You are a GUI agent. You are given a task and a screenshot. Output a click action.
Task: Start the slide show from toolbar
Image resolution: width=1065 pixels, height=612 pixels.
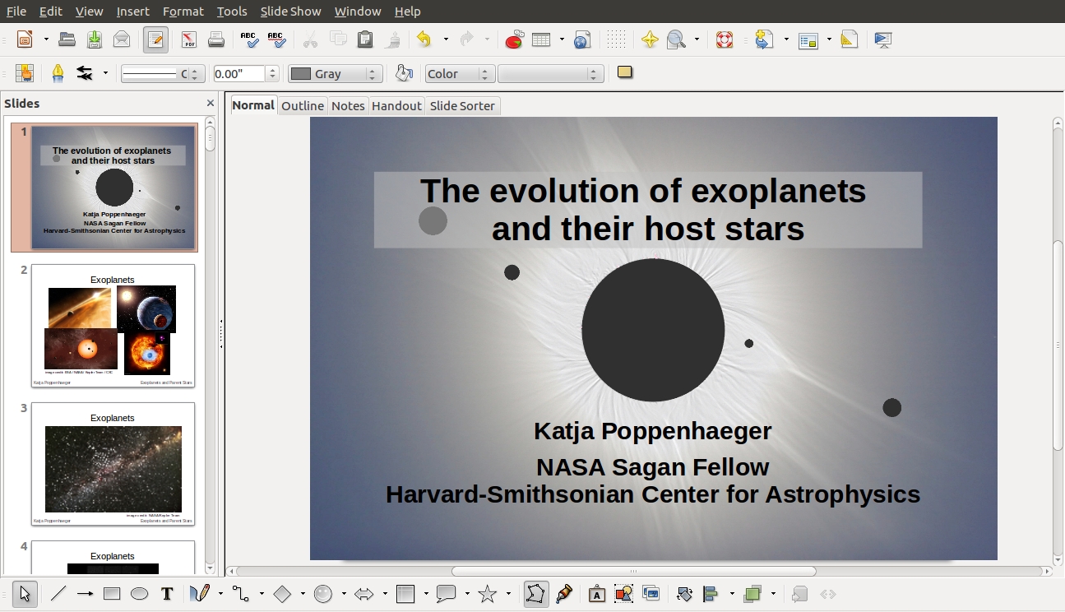click(882, 39)
